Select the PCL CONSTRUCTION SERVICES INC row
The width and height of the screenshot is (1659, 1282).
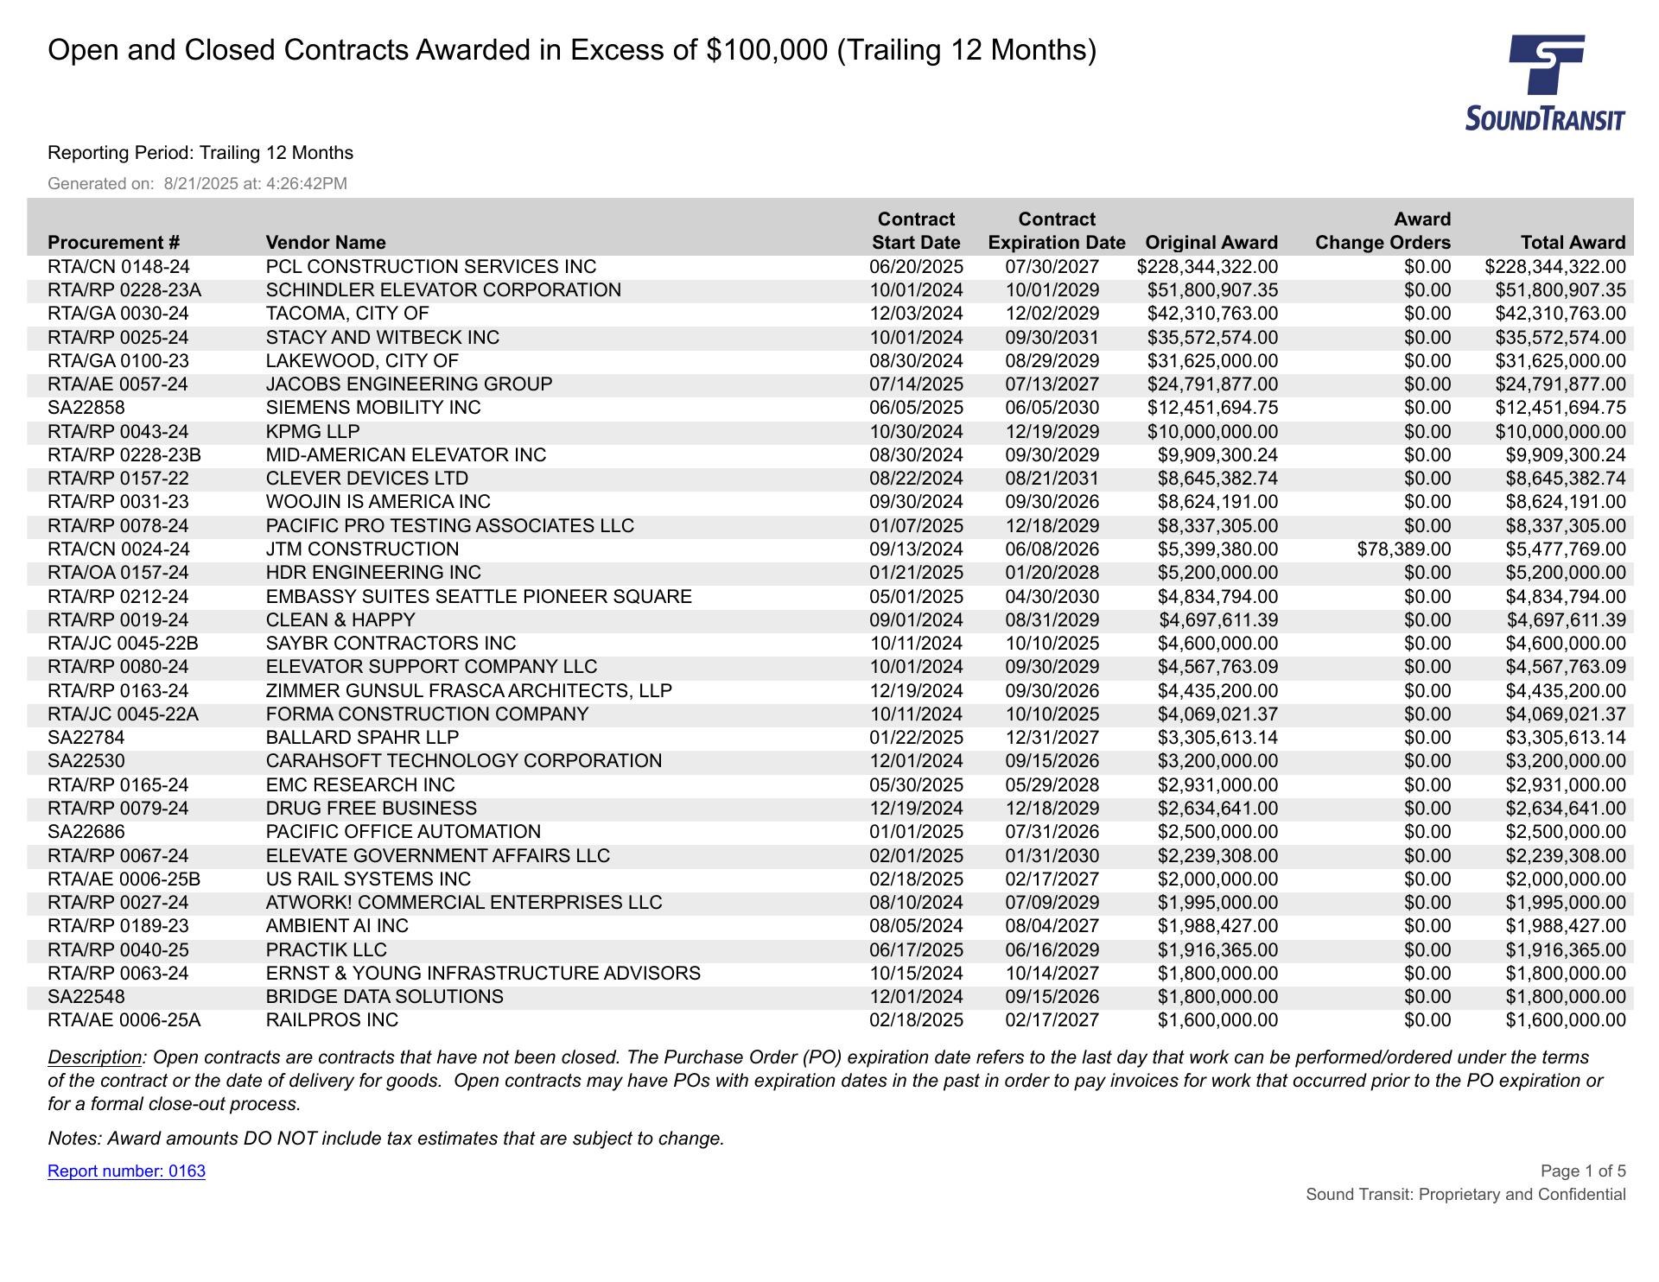point(430,267)
